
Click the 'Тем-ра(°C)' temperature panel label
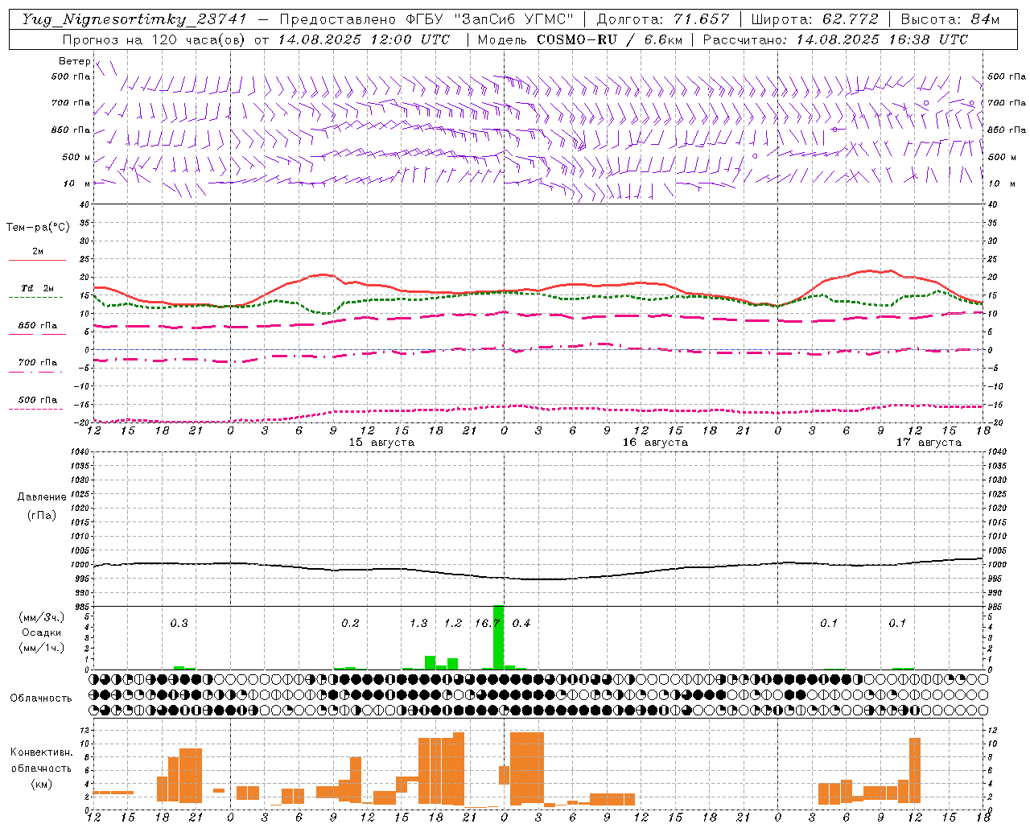(x=38, y=228)
